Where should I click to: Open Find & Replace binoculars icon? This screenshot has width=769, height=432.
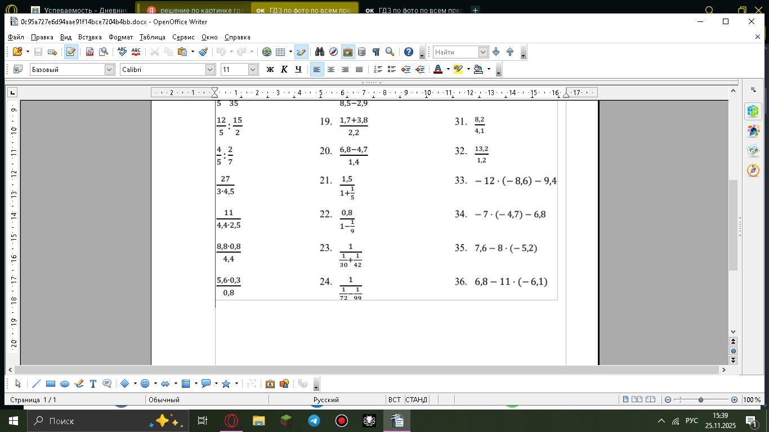tap(320, 52)
